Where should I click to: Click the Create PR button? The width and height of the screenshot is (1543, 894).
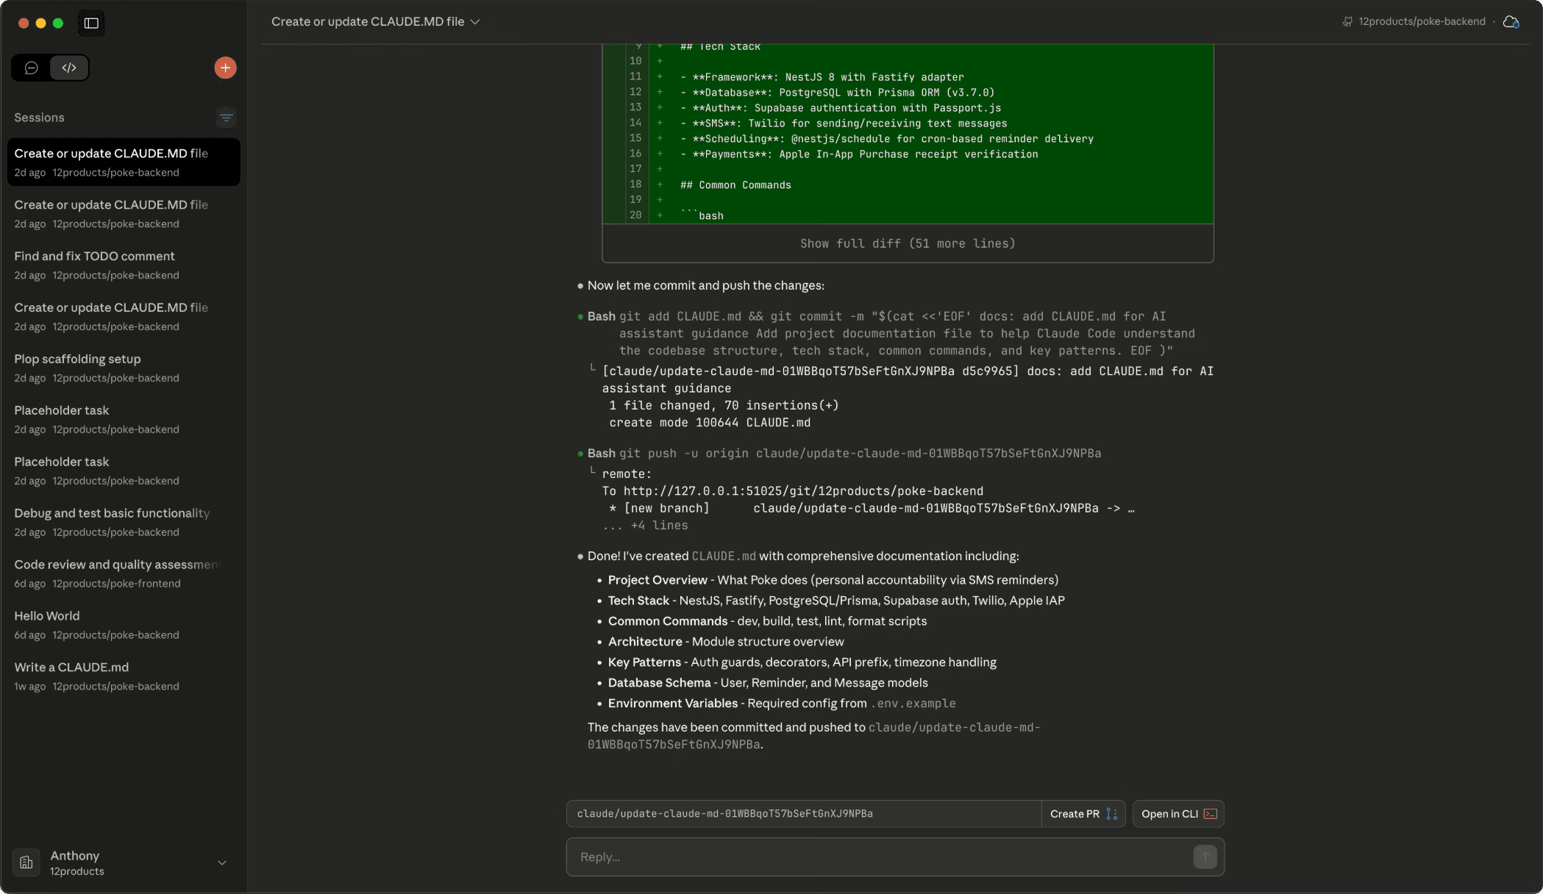click(1083, 814)
